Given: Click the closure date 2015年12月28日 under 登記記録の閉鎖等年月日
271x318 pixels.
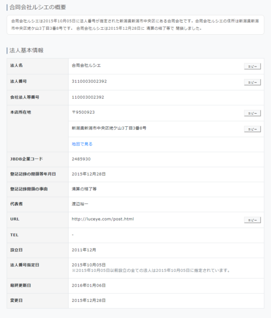Looking at the screenshot, I should (x=89, y=174).
